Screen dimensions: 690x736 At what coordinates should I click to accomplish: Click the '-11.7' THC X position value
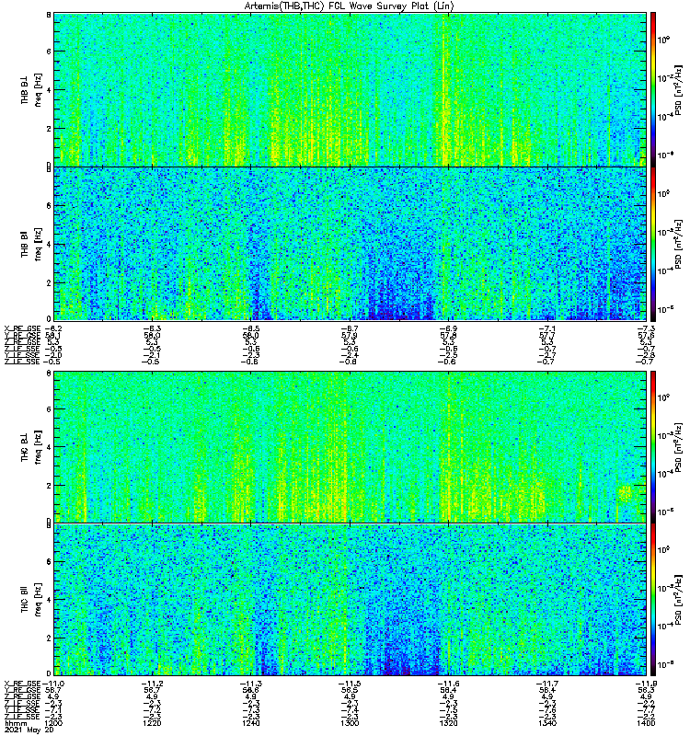click(x=546, y=684)
